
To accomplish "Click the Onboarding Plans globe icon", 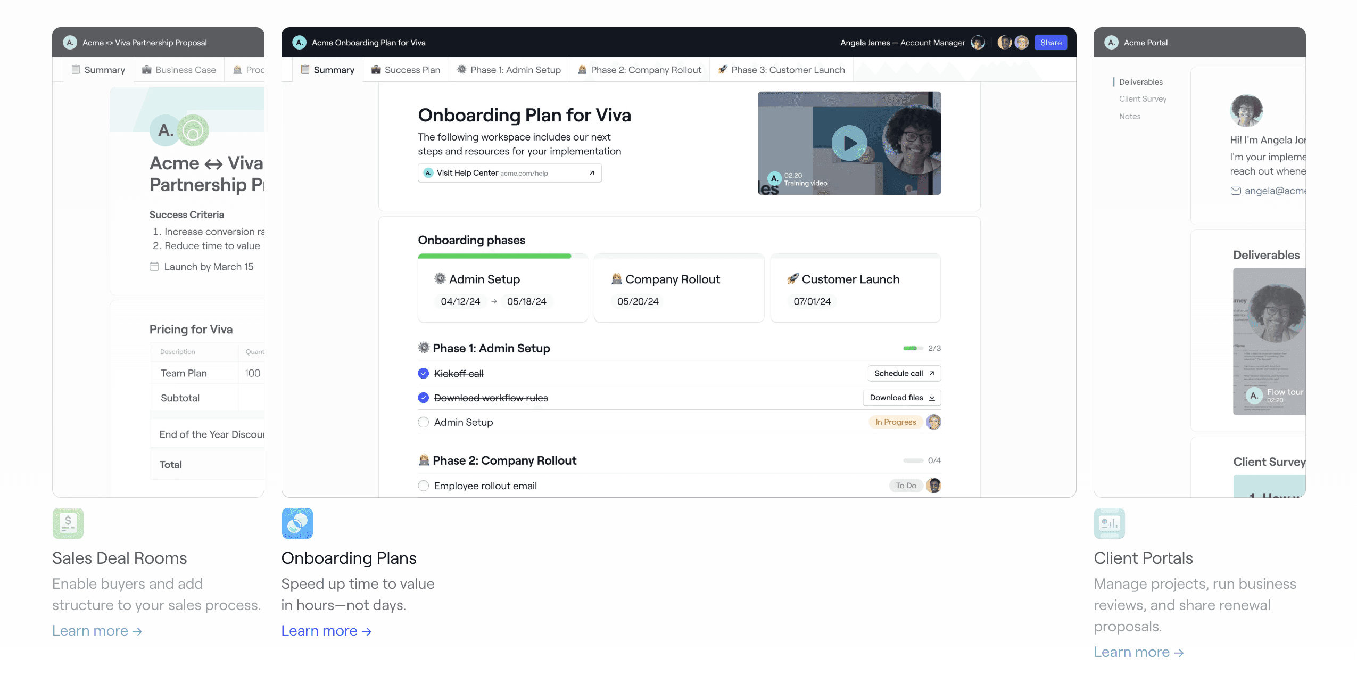I will click(297, 523).
